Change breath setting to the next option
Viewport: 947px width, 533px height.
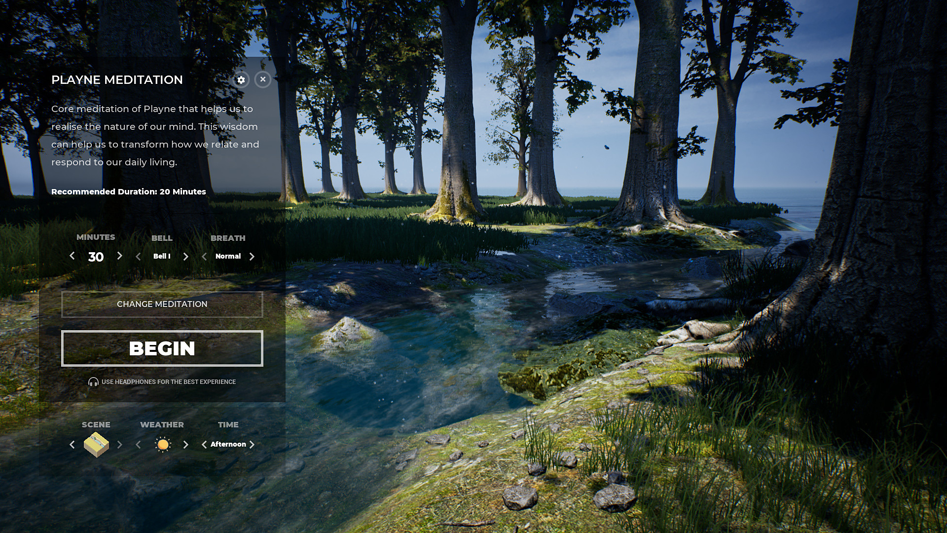252,256
